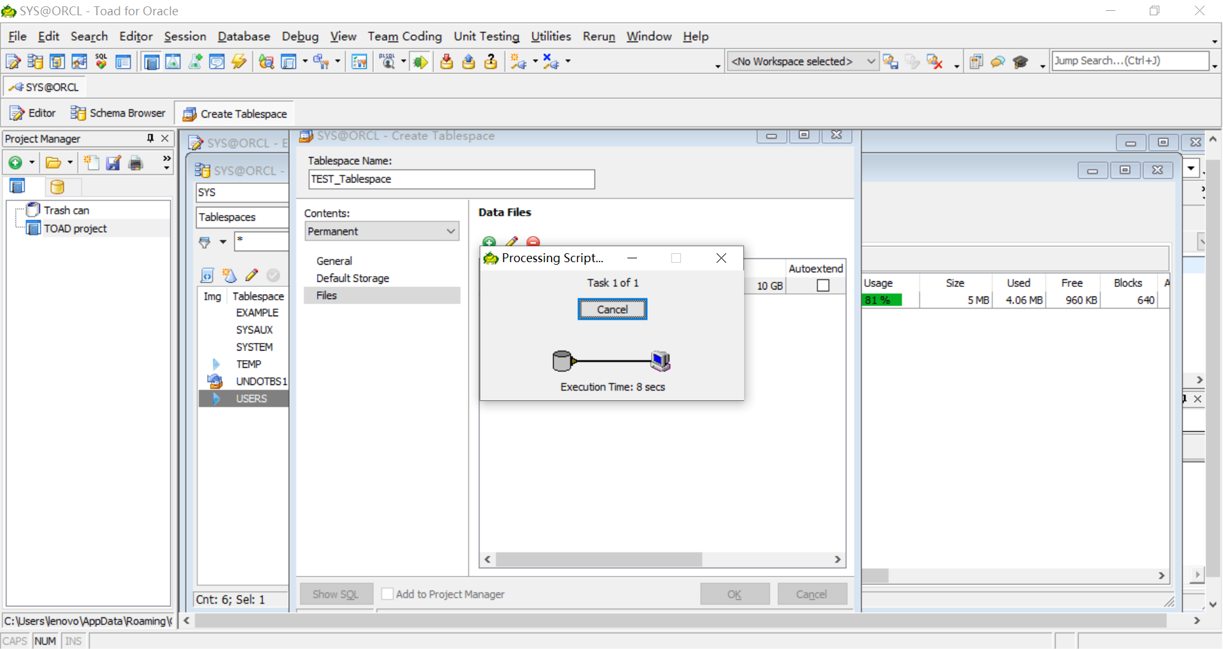Open the Utilities menu

point(551,36)
